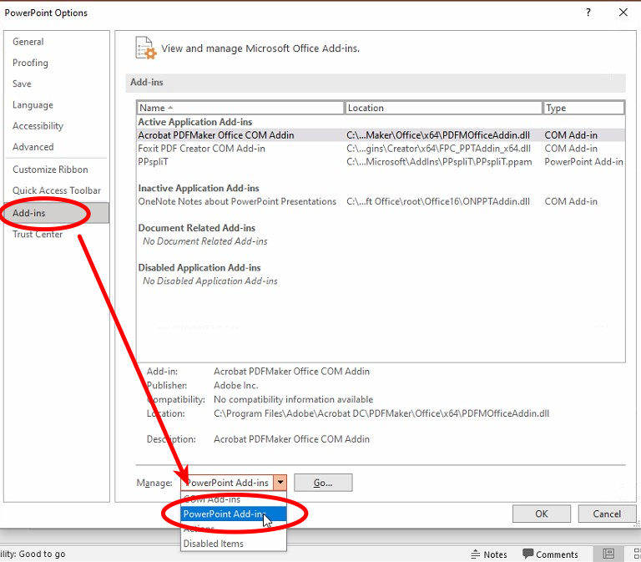Select the PPspliT add-in row

point(154,162)
